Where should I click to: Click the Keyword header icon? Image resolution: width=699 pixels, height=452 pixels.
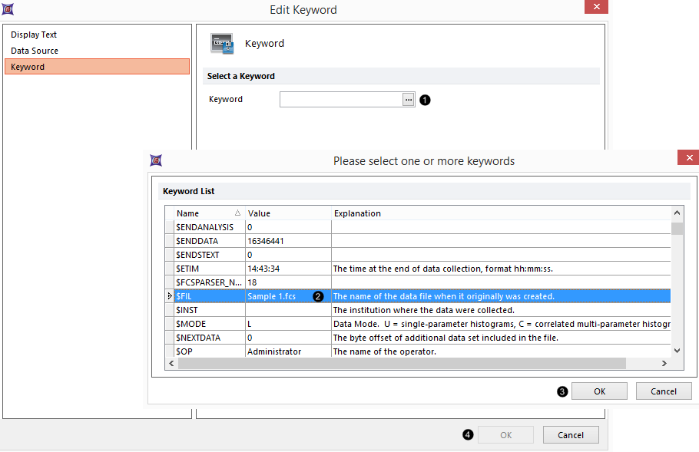222,44
